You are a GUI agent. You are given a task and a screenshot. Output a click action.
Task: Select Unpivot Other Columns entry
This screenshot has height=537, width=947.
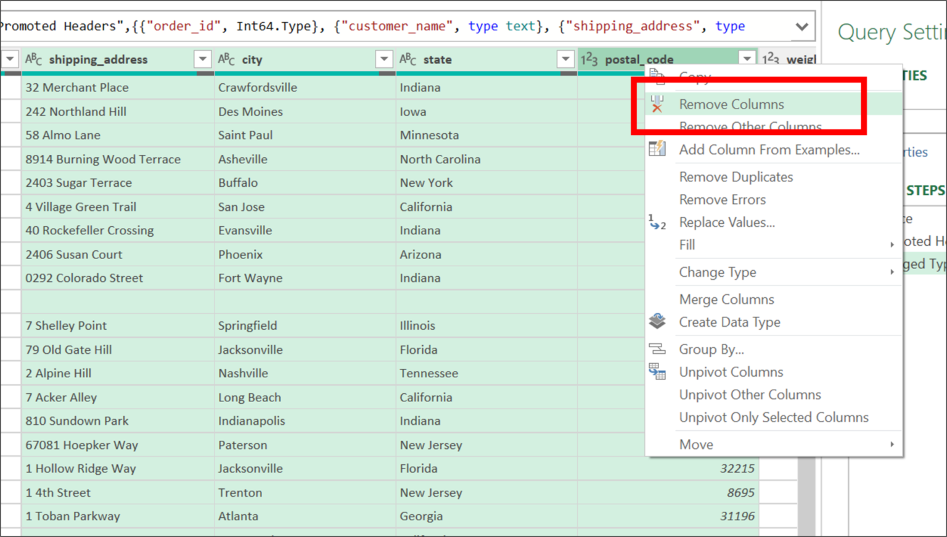[x=773, y=395]
